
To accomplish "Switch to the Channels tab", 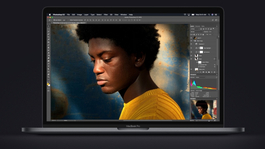I will click(x=197, y=26).
